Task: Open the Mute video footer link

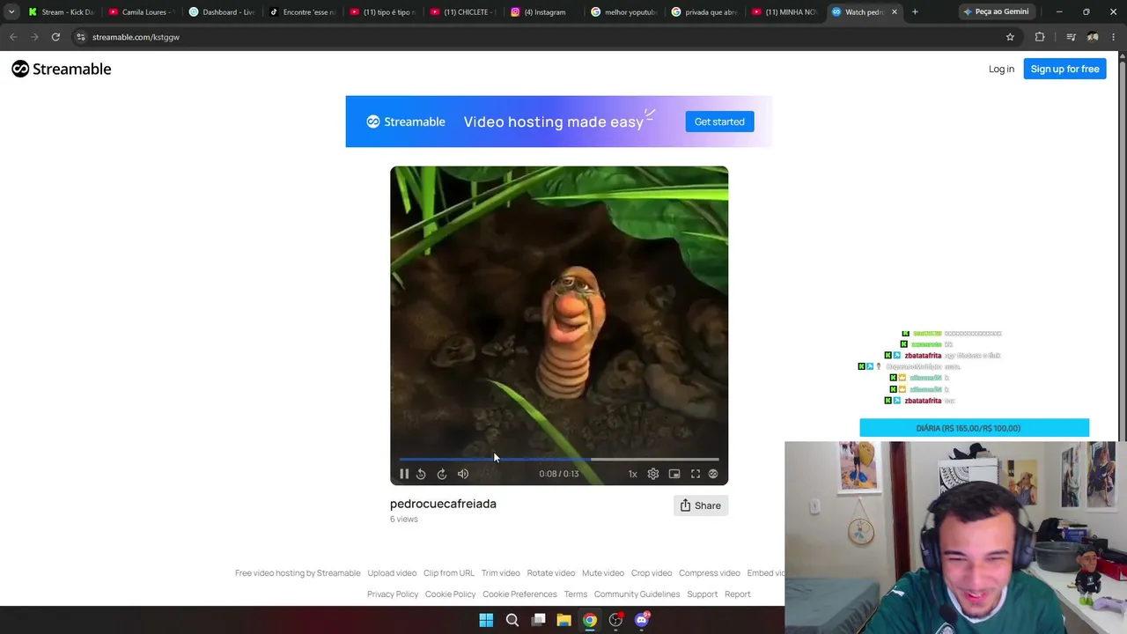Action: (603, 573)
